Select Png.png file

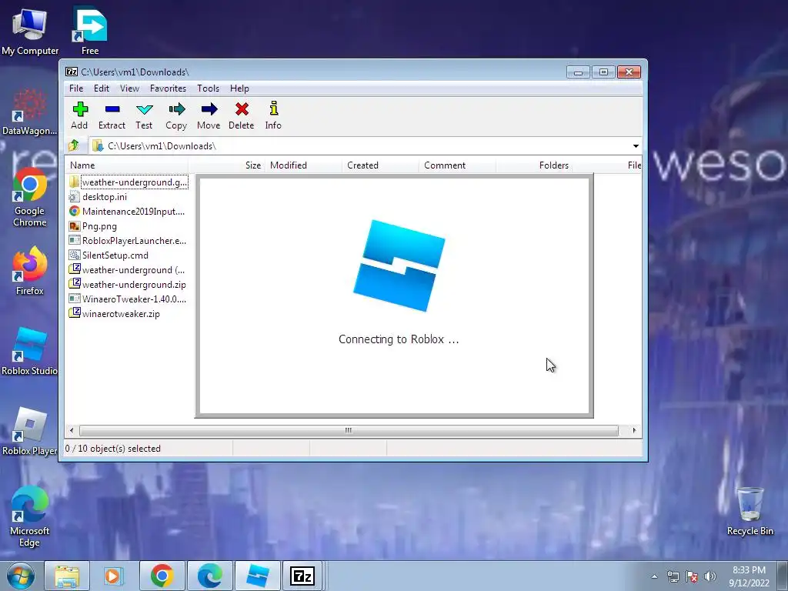[x=93, y=226]
